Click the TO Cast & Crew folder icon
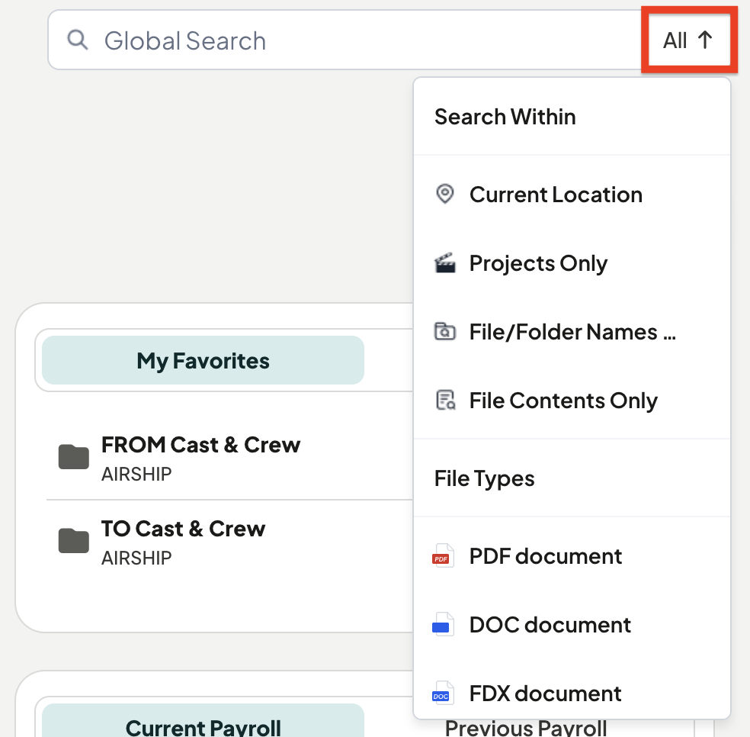This screenshot has height=737, width=750. [74, 541]
